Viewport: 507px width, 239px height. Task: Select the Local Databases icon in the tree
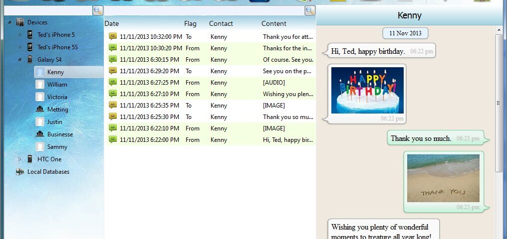tap(20, 172)
